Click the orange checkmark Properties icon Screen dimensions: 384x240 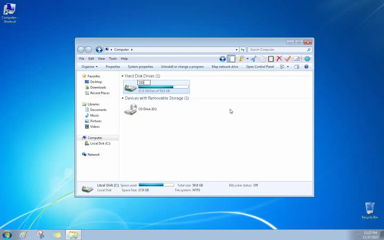point(288,59)
